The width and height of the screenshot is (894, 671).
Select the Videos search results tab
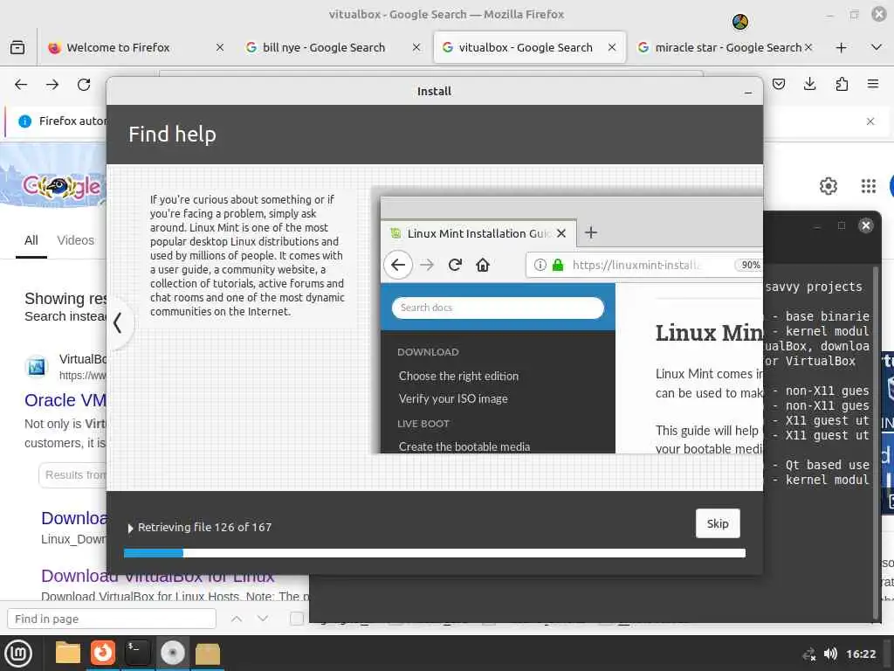(x=76, y=240)
